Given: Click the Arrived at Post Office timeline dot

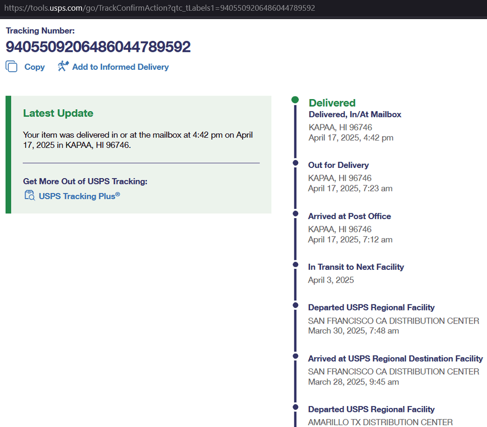Looking at the screenshot, I should [x=295, y=214].
